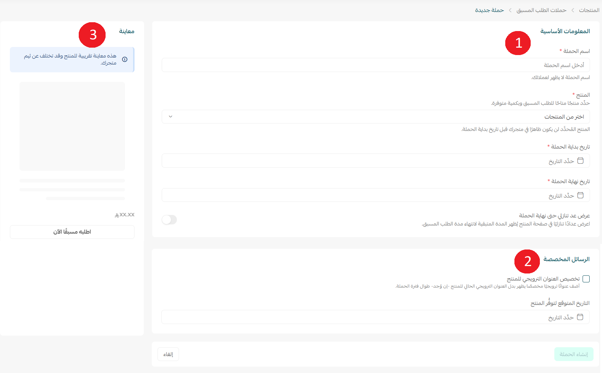Focus the campaign name 'أدخل اسم الحملة' field
Screen dimensions: 602x373
(x=375, y=65)
